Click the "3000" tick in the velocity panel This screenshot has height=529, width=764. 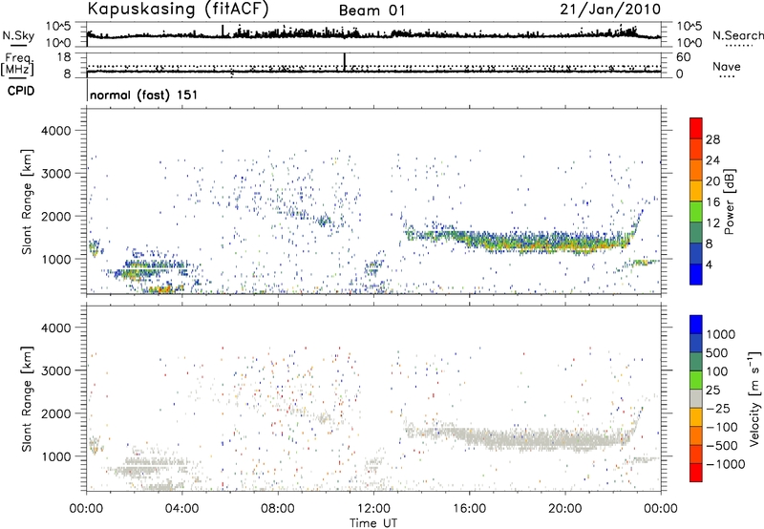point(56,370)
